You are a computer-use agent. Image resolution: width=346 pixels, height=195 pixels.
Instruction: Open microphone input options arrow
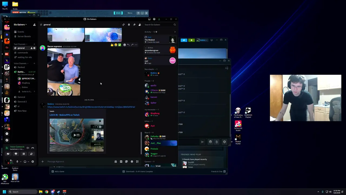21,162
